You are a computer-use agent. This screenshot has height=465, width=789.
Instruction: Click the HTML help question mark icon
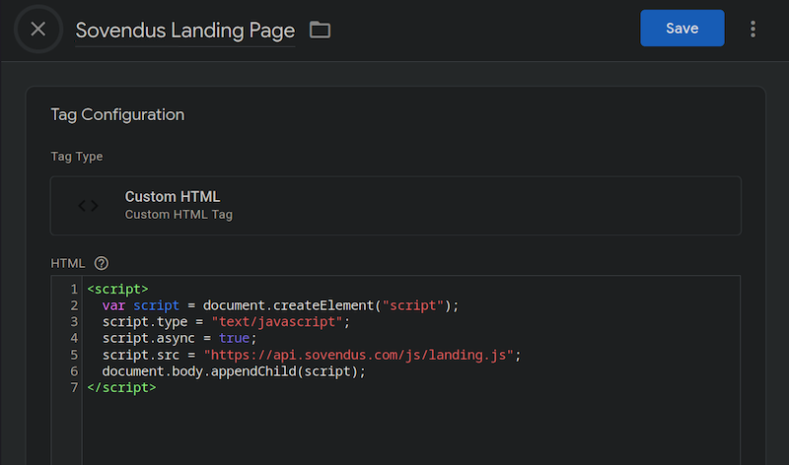[102, 263]
